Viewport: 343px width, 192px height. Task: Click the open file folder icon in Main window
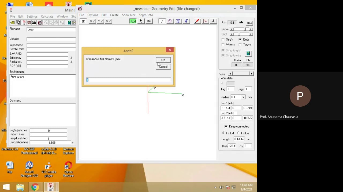coord(13,23)
